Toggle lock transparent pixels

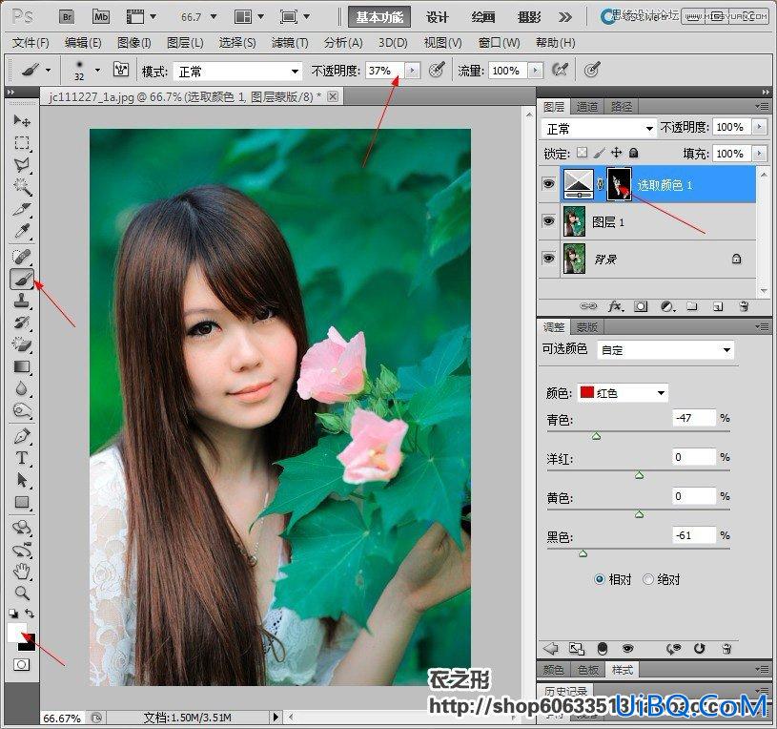tap(583, 153)
